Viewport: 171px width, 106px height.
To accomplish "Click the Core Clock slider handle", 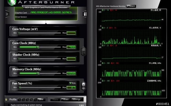I will [38, 47].
